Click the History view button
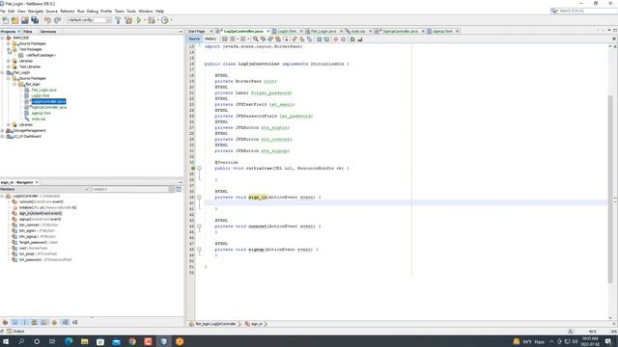The image size is (618, 347). coord(211,39)
